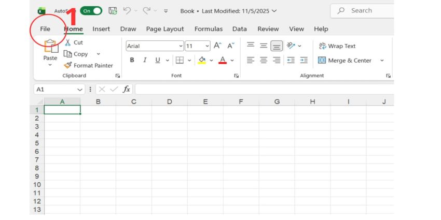
Task: Click the Paste clipboard icon
Action: click(51, 46)
